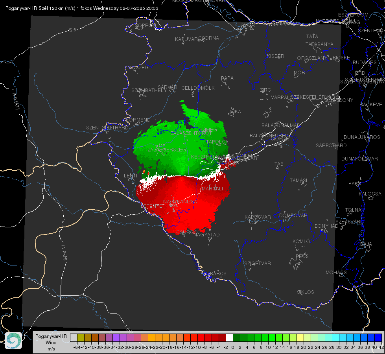Click the TATA city label

pos(312,36)
